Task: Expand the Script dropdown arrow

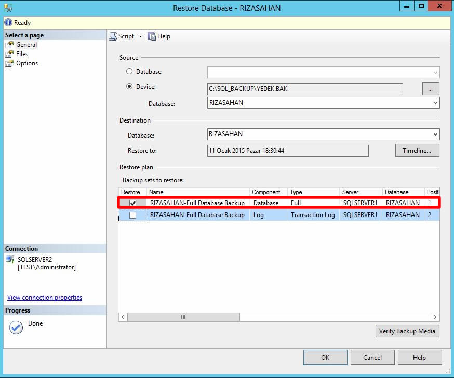Action: pos(140,36)
